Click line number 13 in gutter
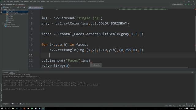The image size is (196, 110). (31, 66)
